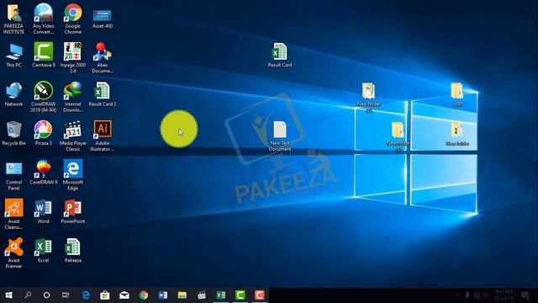Switch to Word on the taskbar
This screenshot has height=303, width=538.
[x=163, y=295]
